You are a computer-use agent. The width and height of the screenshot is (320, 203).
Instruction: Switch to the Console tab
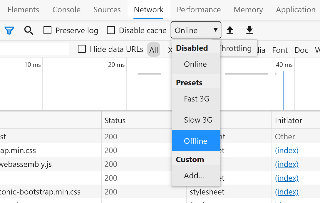[66, 9]
